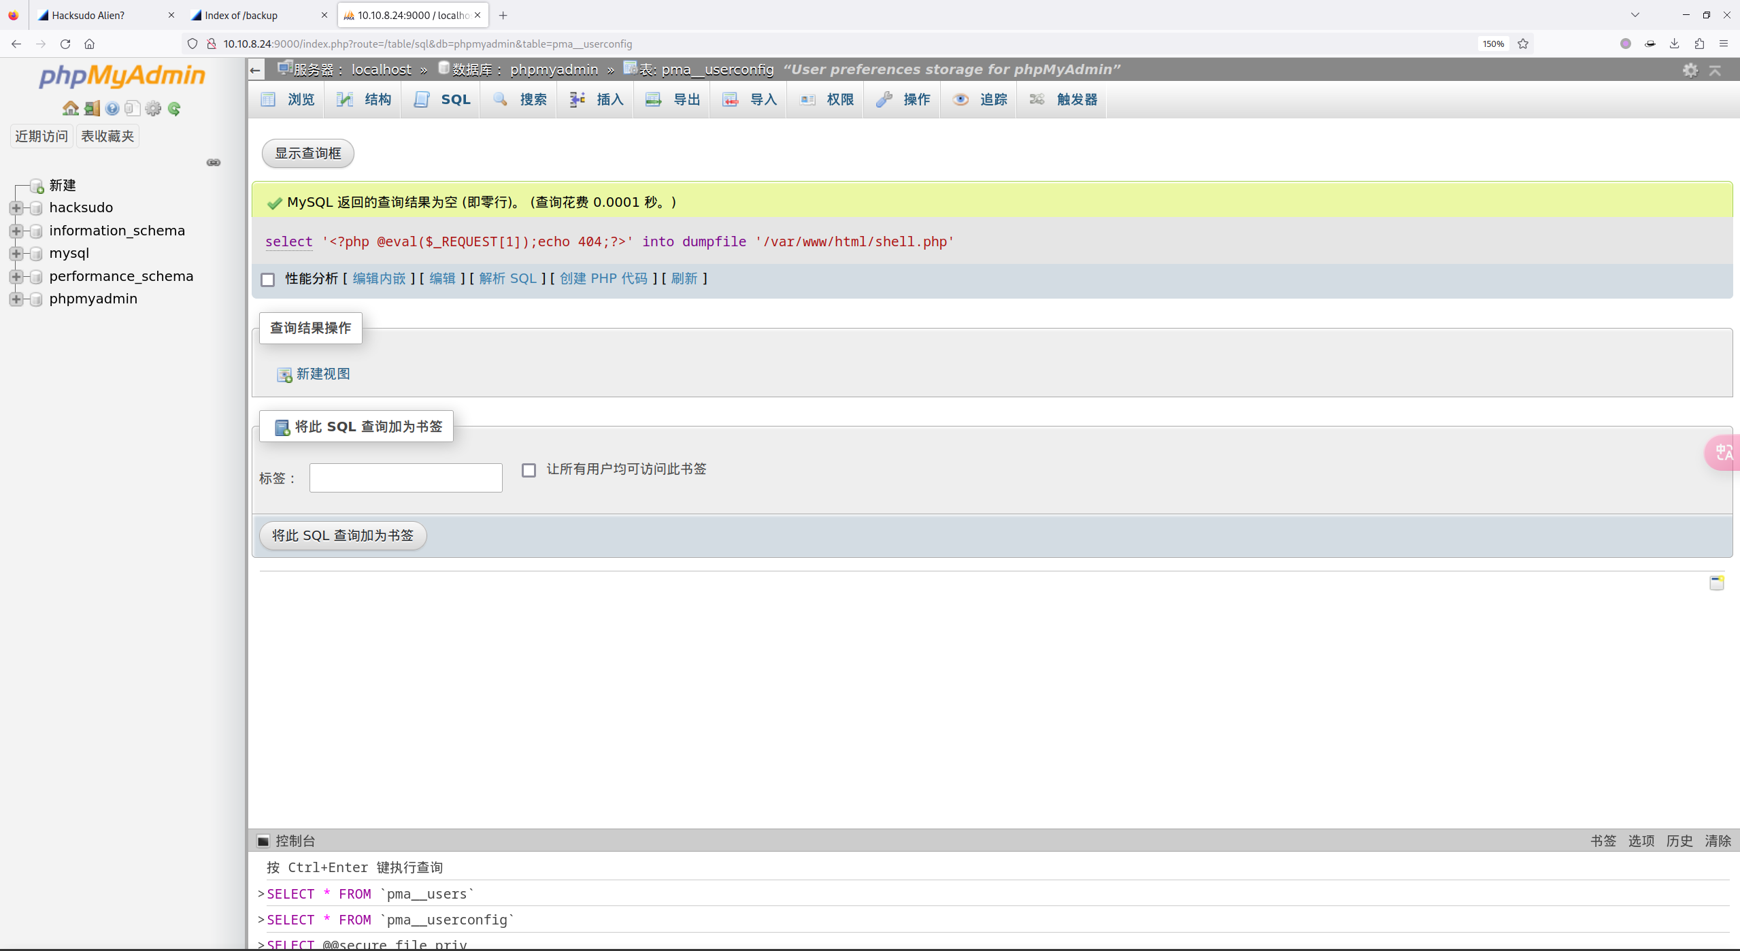Expand the phpmyadmin database tree node

16,299
